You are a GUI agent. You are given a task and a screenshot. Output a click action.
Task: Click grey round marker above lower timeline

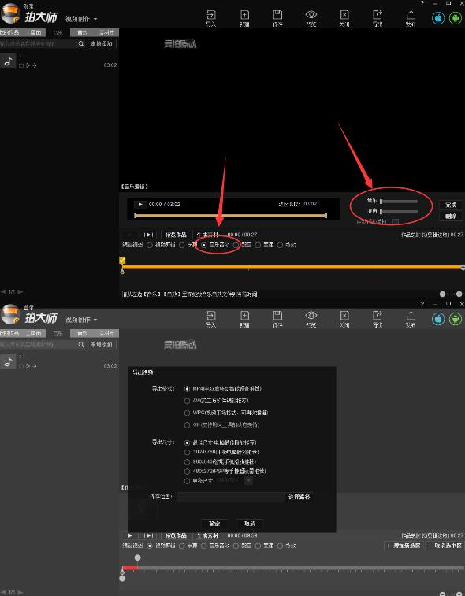point(137,557)
